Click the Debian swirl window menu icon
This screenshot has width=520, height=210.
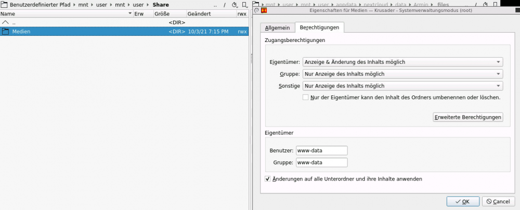256,10
